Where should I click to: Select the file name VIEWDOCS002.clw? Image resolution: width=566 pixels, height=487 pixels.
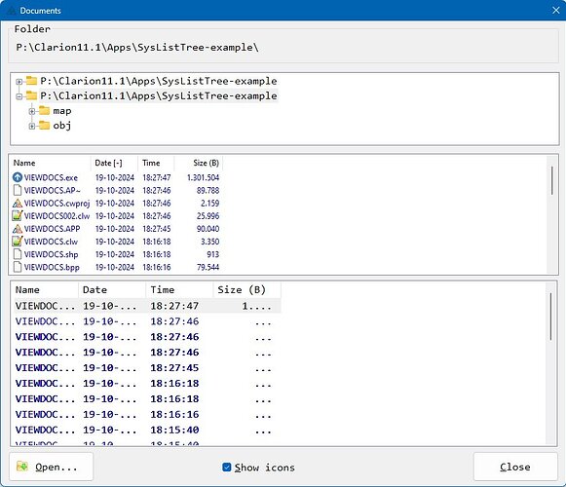click(x=57, y=216)
